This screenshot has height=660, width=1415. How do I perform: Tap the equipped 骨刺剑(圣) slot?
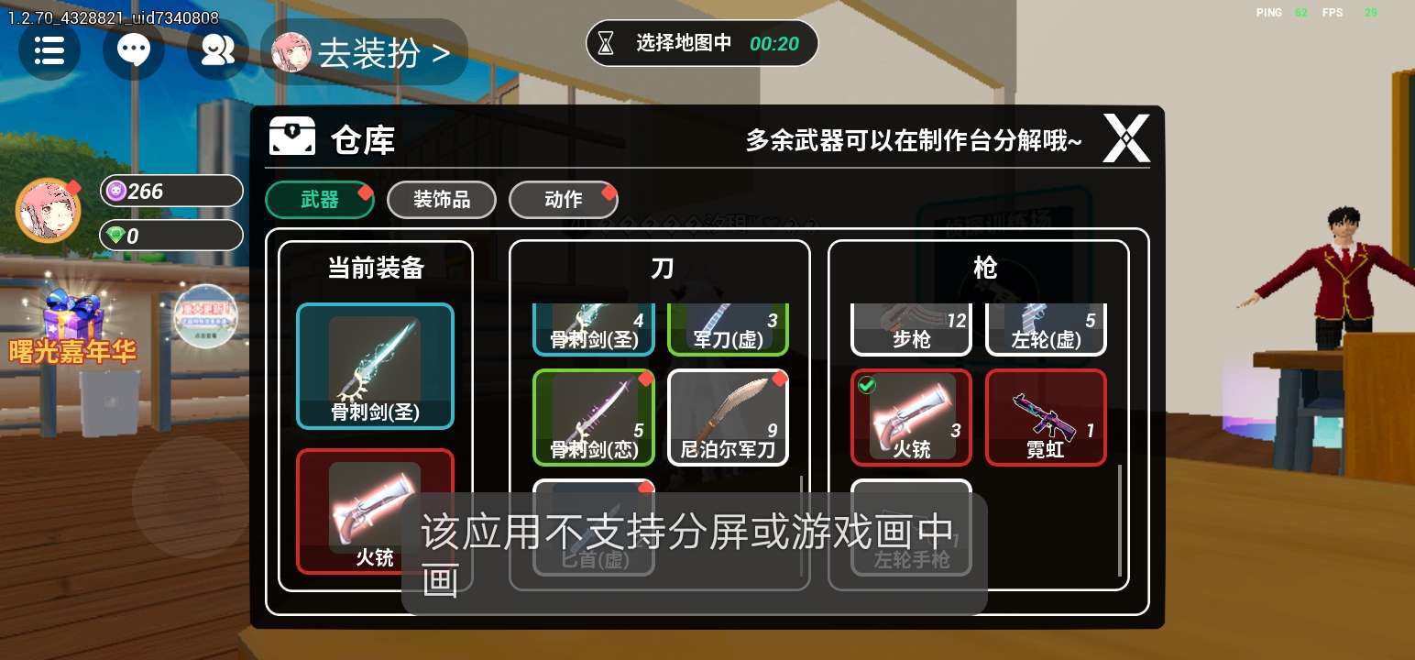point(375,366)
